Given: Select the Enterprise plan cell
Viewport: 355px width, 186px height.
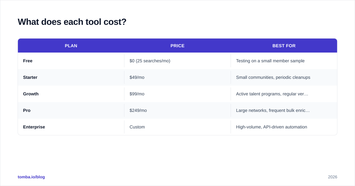Looking at the screenshot, I should [x=71, y=127].
